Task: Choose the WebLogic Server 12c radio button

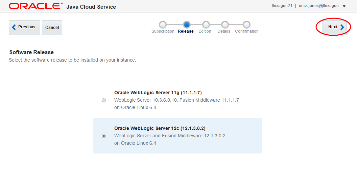Action: click(x=104, y=136)
